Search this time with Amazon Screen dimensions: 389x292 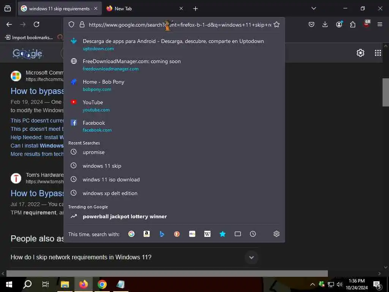pyautogui.click(x=147, y=234)
